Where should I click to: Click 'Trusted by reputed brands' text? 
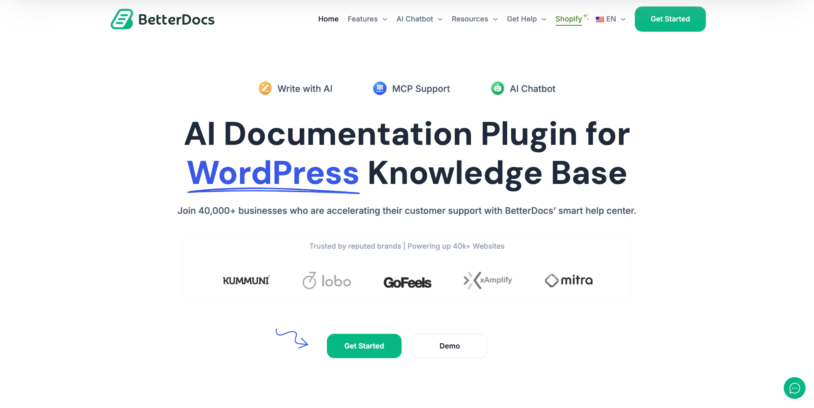click(355, 246)
